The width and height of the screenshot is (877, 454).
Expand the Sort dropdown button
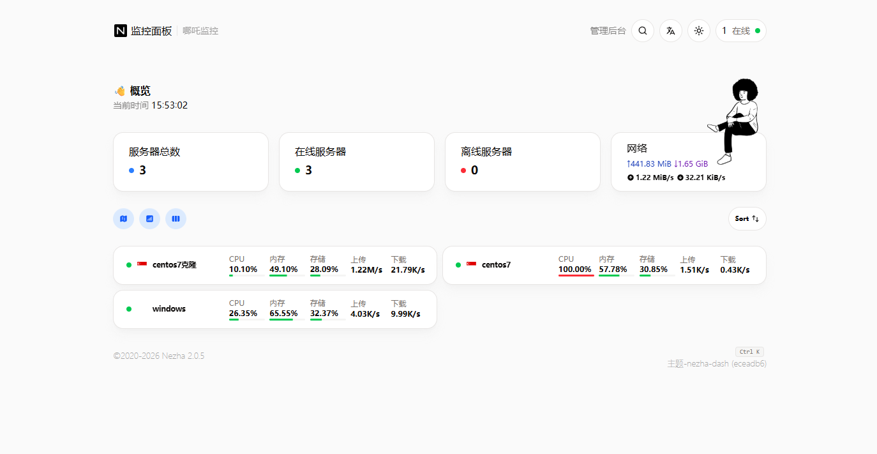coord(747,218)
